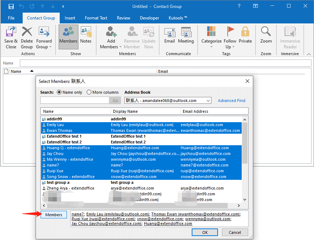
Task: Select Members view button
Action: click(x=68, y=37)
